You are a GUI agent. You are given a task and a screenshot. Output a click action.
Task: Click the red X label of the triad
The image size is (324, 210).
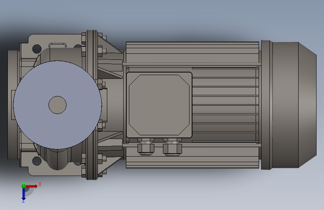point(40,184)
